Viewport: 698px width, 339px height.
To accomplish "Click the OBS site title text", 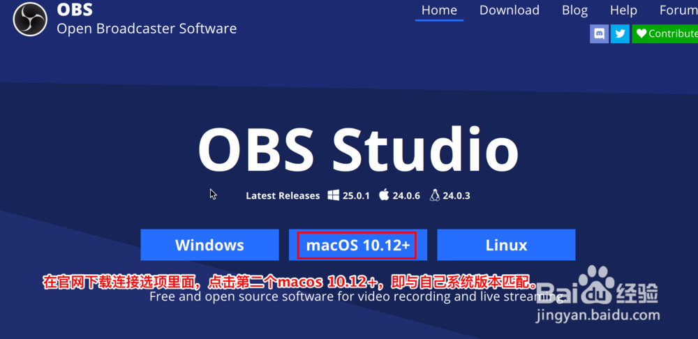I will pos(75,9).
